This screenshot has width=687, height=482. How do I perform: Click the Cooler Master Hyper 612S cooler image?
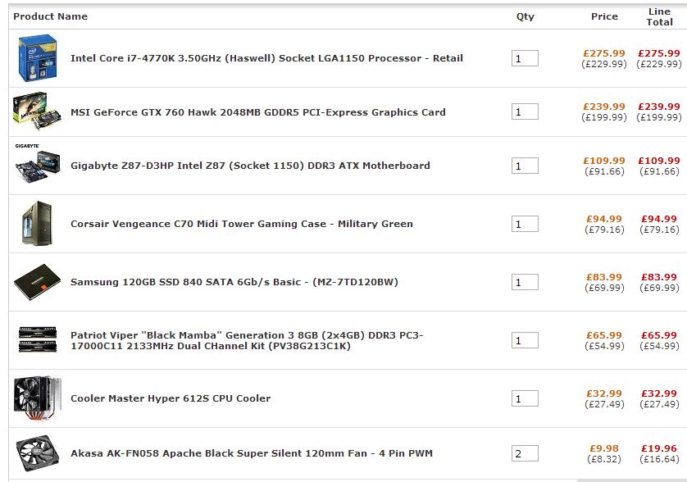click(x=37, y=398)
